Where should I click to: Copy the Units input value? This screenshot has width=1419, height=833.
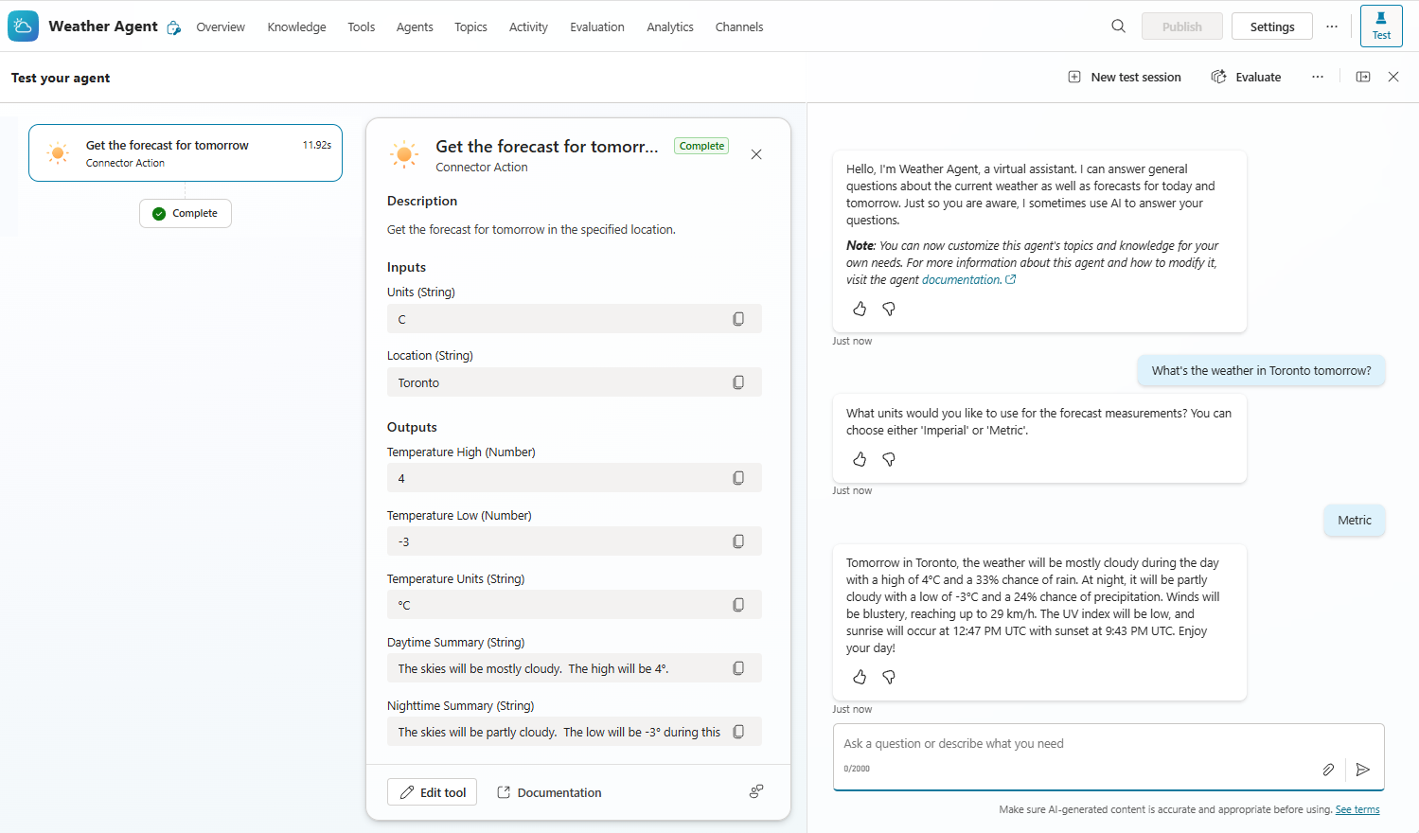tap(738, 319)
